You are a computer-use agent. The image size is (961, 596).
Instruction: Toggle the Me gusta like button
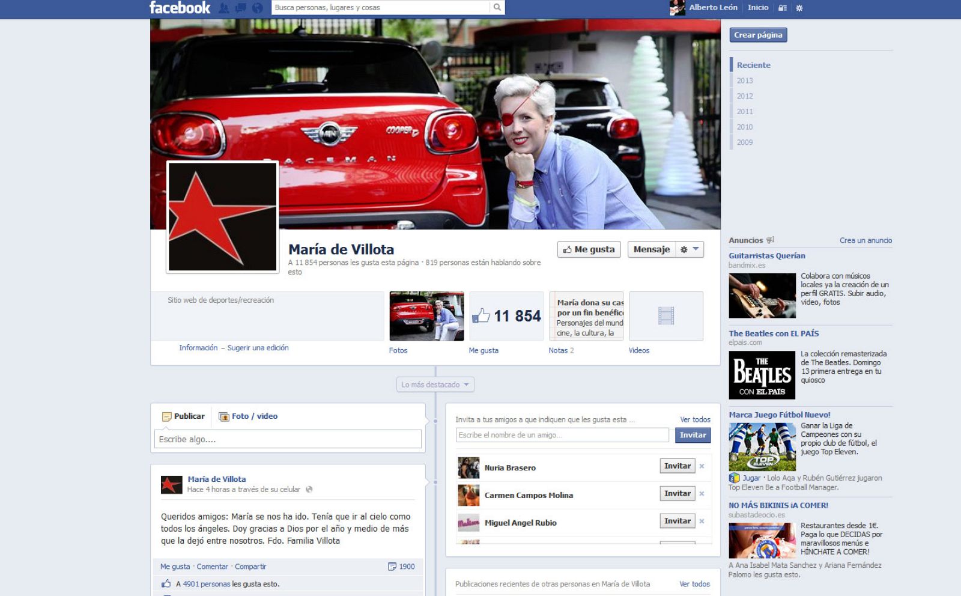click(589, 249)
